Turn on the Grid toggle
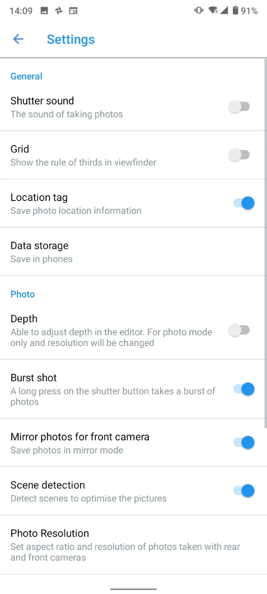267x594 pixels. tap(240, 155)
